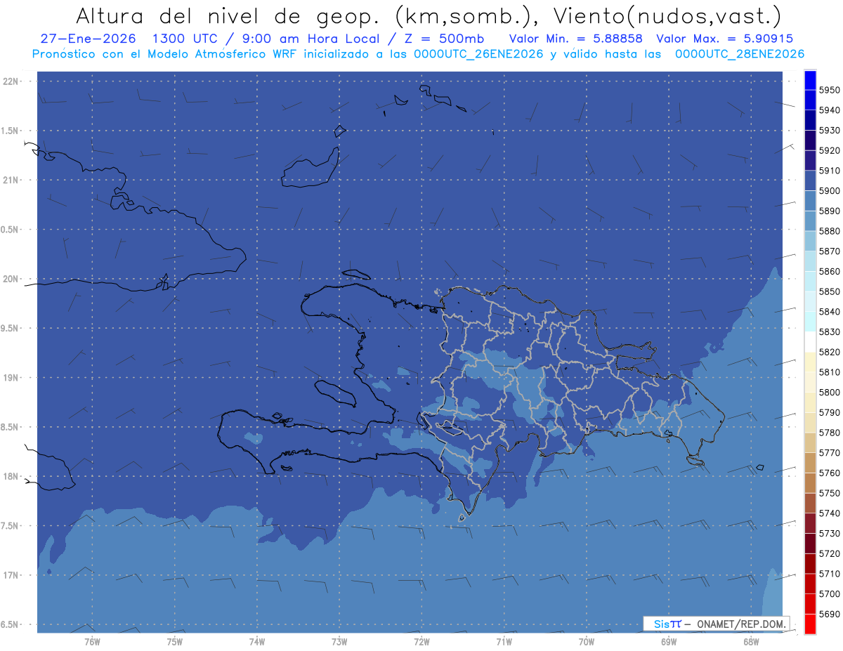Click the 5890 legend value
Screen dimensions: 843x651
click(829, 211)
